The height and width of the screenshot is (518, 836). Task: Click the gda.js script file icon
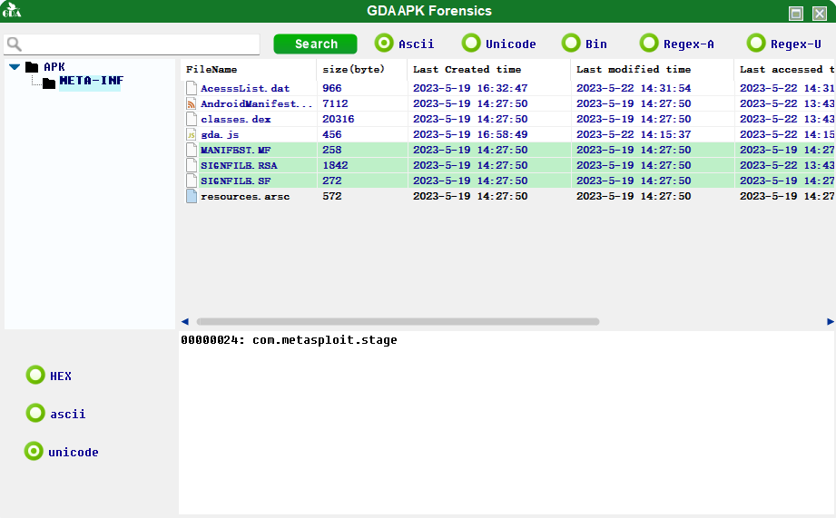tap(192, 134)
